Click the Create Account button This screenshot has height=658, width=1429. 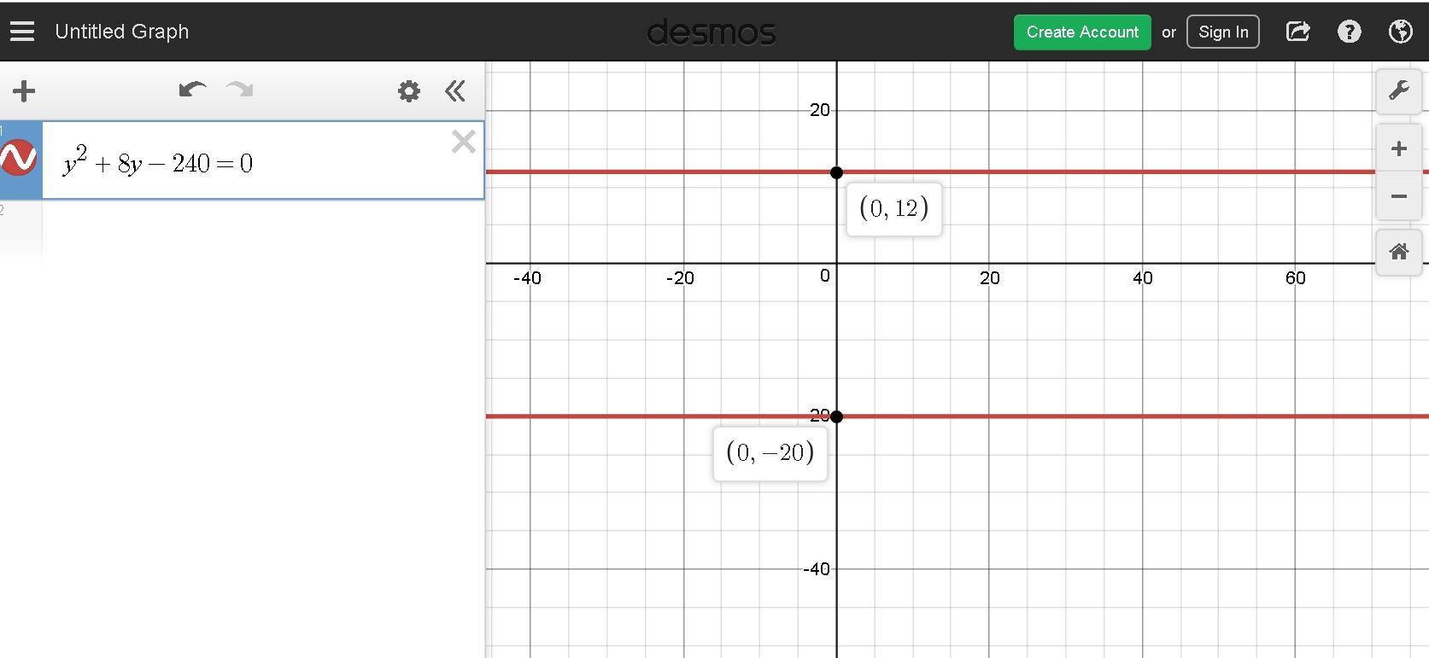coord(1081,32)
